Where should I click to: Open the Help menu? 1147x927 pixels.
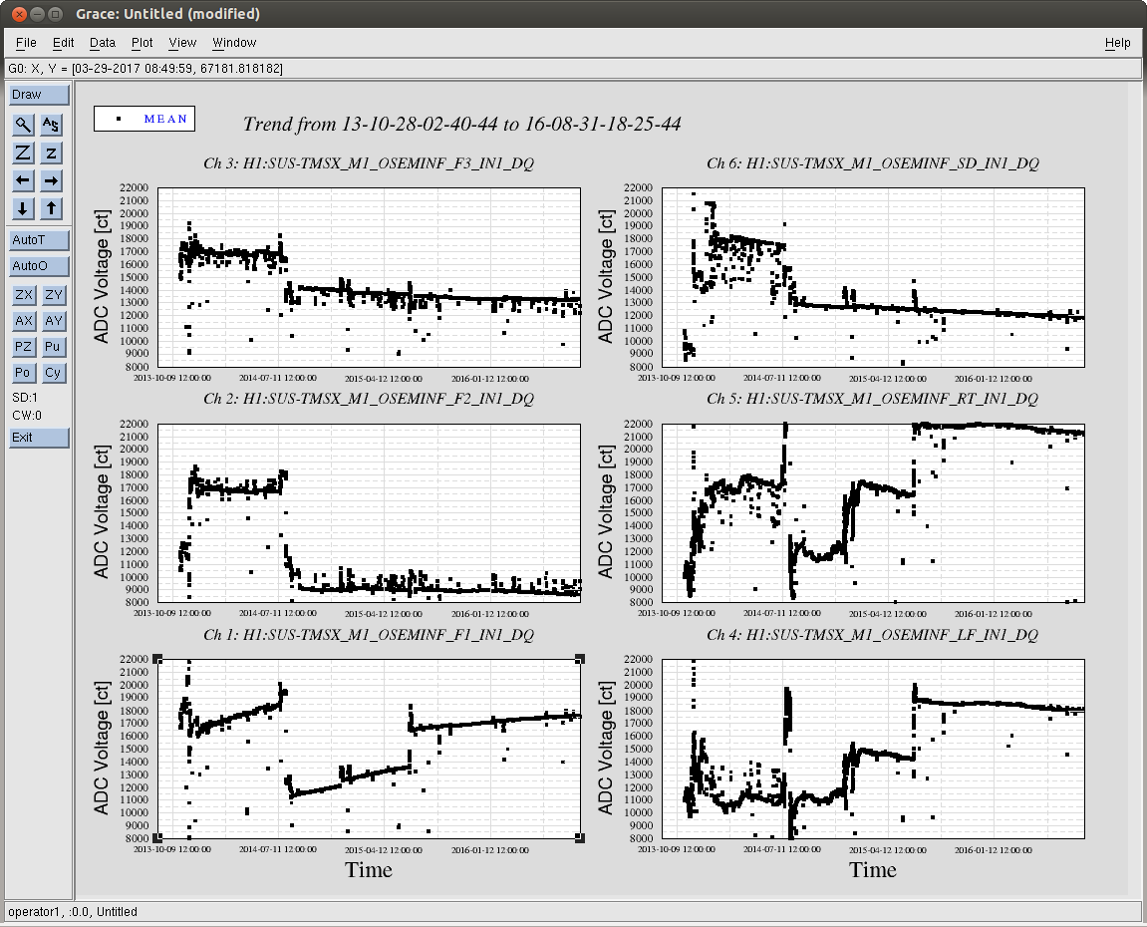pyautogui.click(x=1117, y=43)
